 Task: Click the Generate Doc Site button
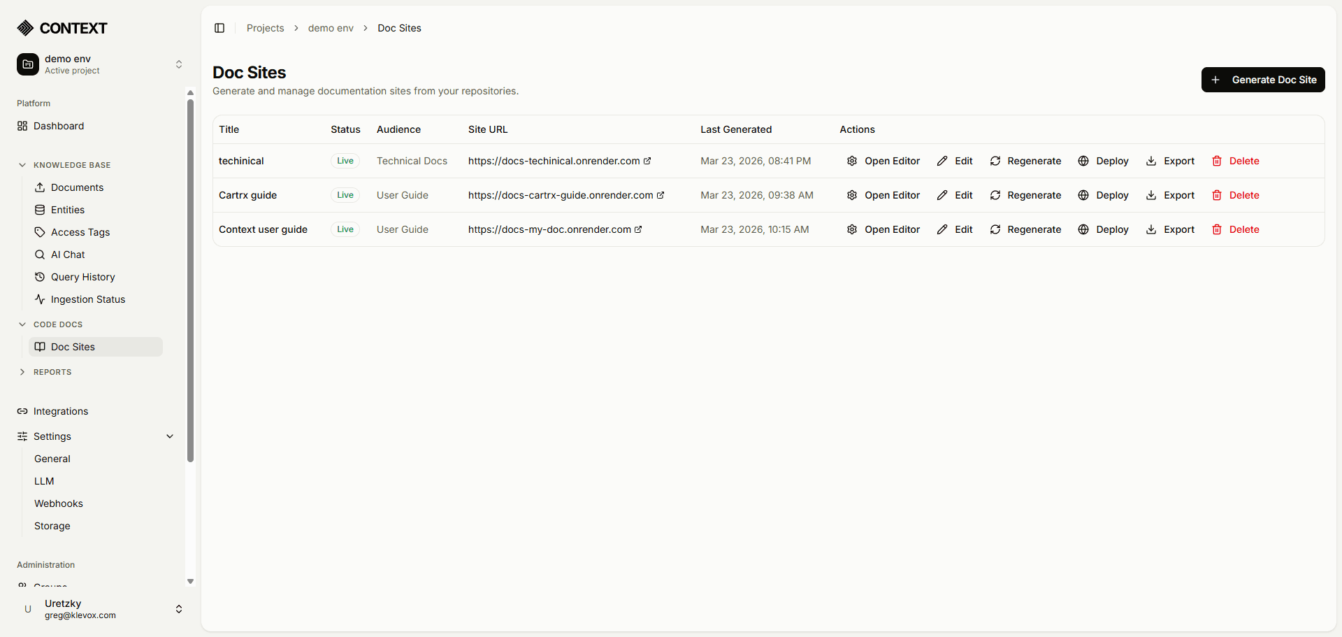click(1262, 79)
